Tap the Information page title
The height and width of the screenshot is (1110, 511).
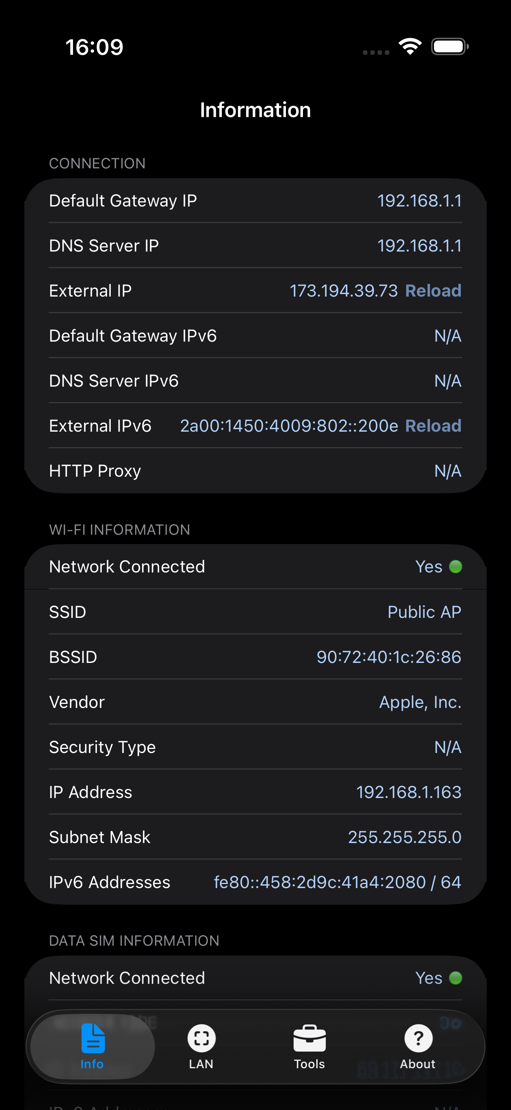point(255,110)
